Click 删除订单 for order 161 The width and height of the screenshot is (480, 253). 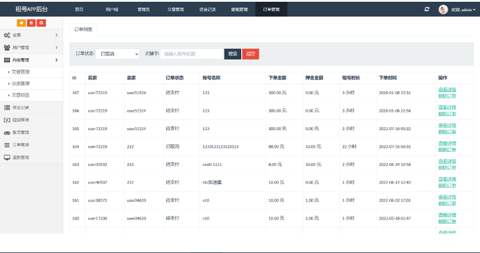447,204
